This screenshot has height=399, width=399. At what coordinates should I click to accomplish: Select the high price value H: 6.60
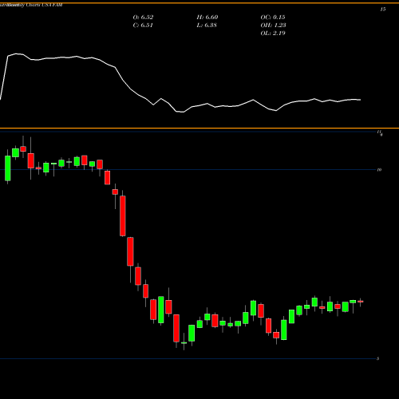click(207, 18)
